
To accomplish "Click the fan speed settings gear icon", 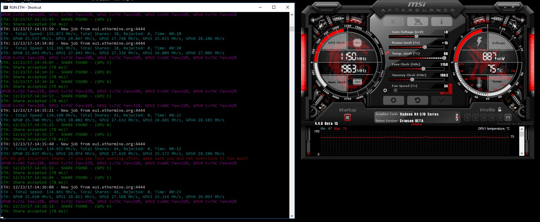I will pos(385,90).
